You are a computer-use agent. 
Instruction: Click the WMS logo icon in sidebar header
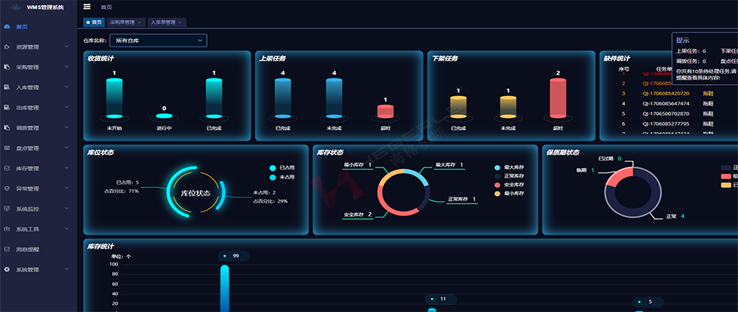click(x=17, y=7)
